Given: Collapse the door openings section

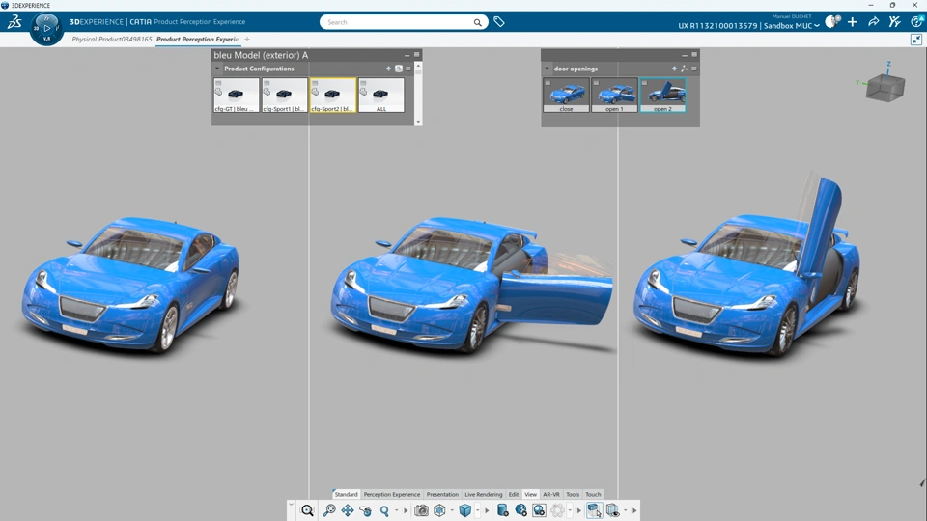Looking at the screenshot, I should tap(547, 69).
